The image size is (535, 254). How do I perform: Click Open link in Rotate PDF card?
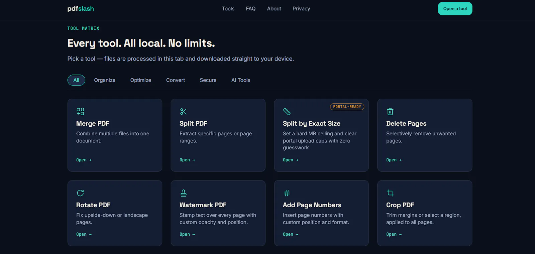coord(84,234)
